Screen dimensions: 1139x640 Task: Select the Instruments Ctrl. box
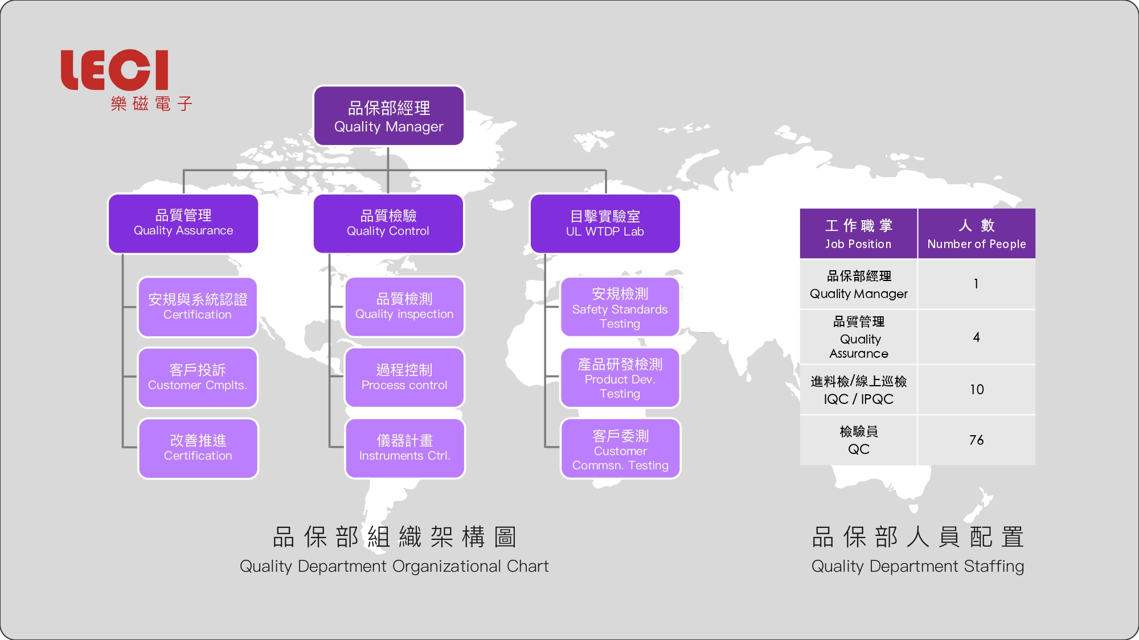pos(404,448)
